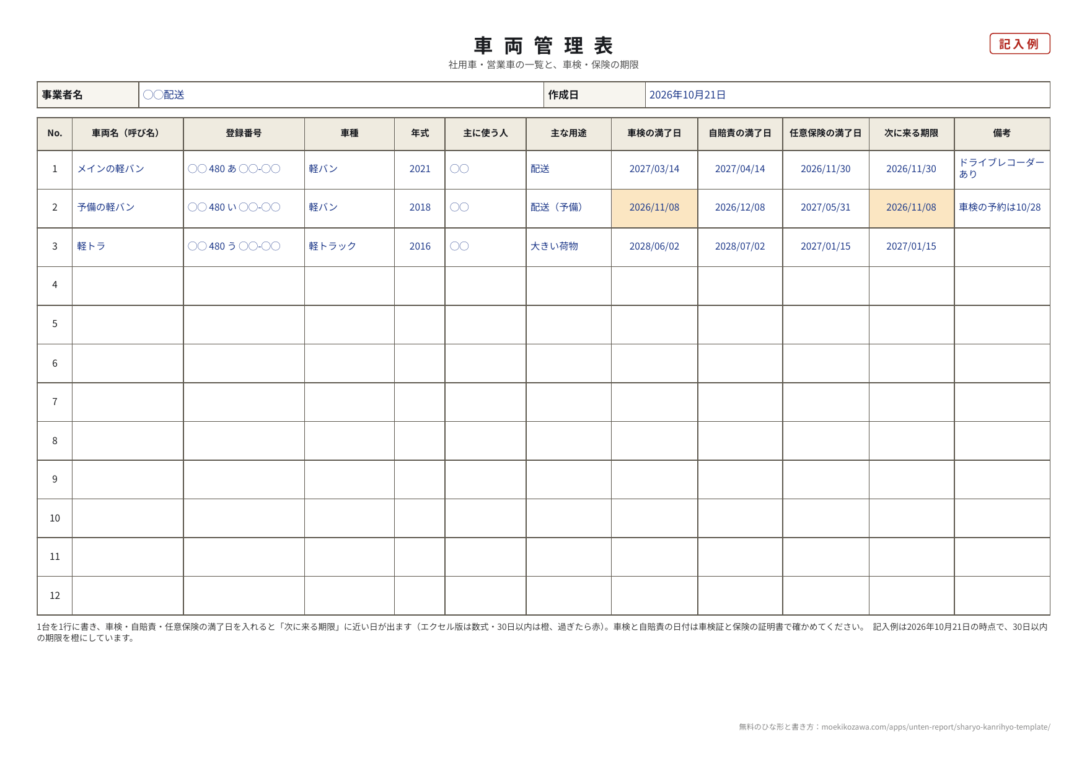Click the 主に使う人 column header

coord(485,133)
